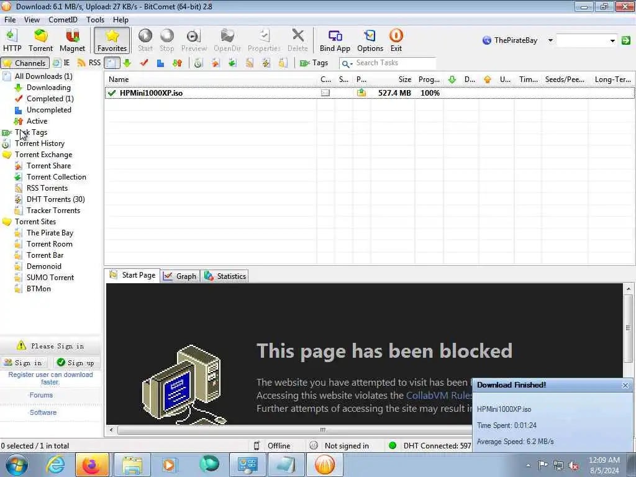This screenshot has height=477, width=636.
Task: Open SUMO Torrent site entry
Action: click(x=50, y=278)
